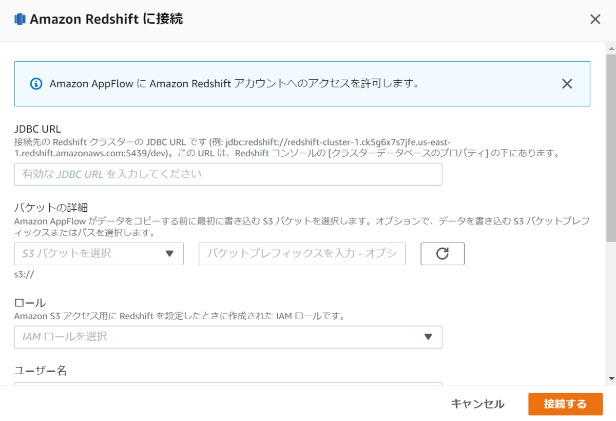
Task: Click the Amazon Redshift logo icon
Action: coord(20,20)
